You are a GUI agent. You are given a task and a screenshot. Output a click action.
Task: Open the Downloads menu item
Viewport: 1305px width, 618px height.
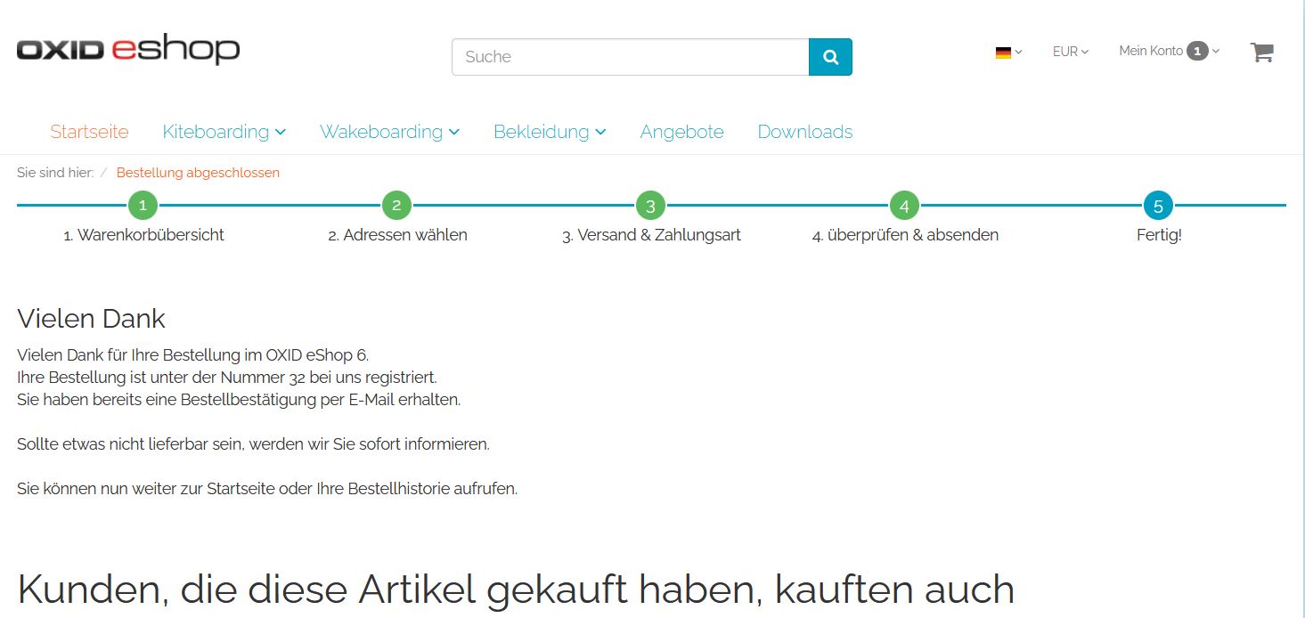(804, 132)
